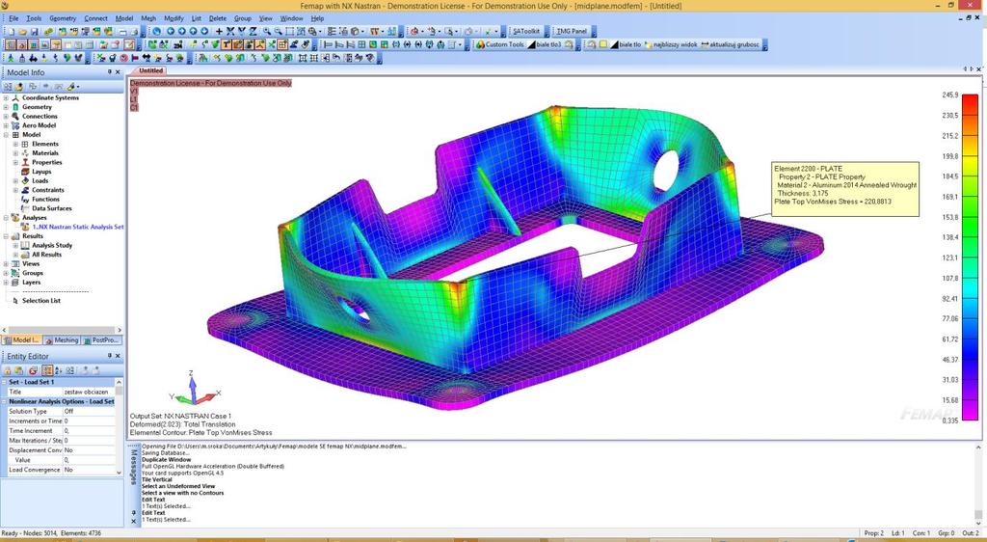
Task: Open the Modify menu
Action: [173, 18]
